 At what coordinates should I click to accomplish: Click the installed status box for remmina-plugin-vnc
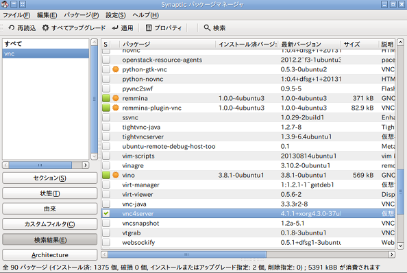(x=106, y=108)
